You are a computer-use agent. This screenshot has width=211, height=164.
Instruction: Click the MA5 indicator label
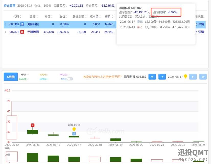click(24, 75)
